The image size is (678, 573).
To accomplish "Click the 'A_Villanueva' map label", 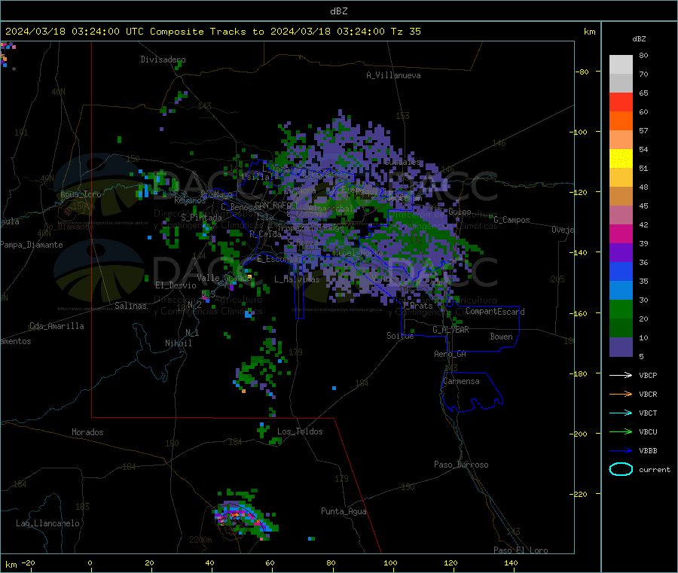I will coord(393,75).
